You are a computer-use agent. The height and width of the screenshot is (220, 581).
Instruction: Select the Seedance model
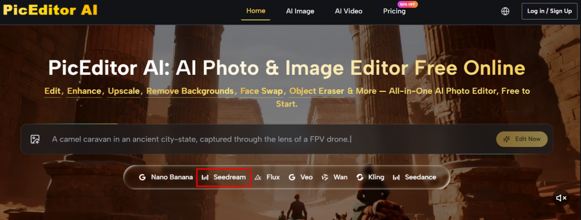click(x=414, y=177)
